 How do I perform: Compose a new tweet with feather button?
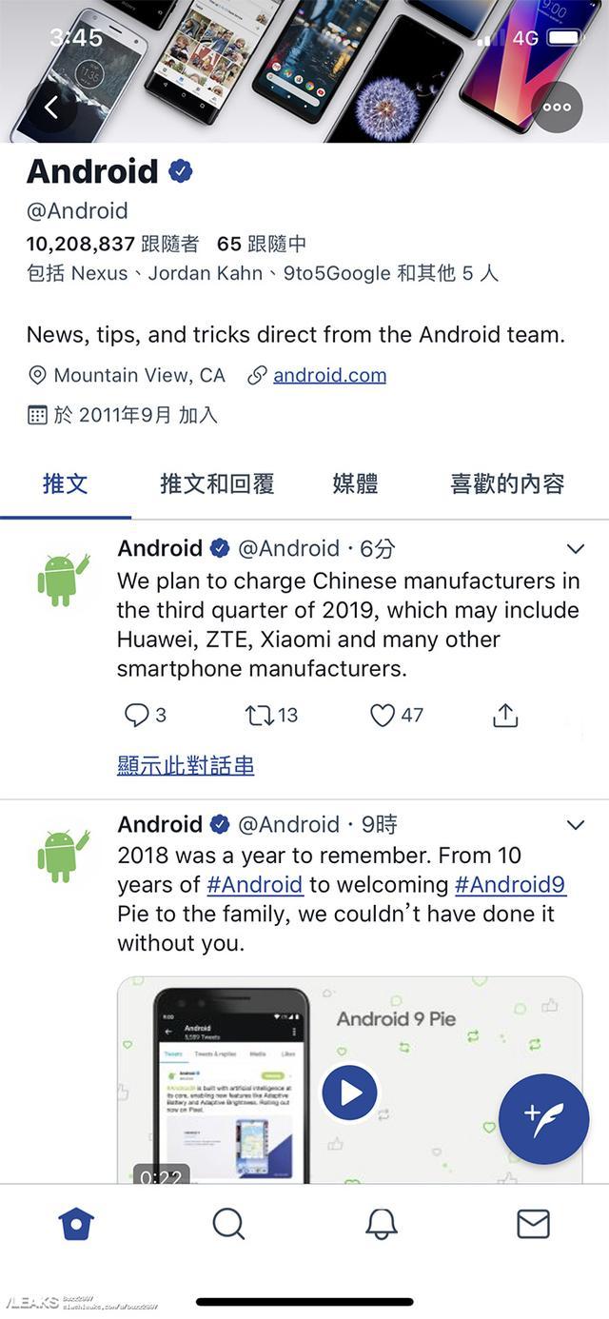pos(543,1119)
